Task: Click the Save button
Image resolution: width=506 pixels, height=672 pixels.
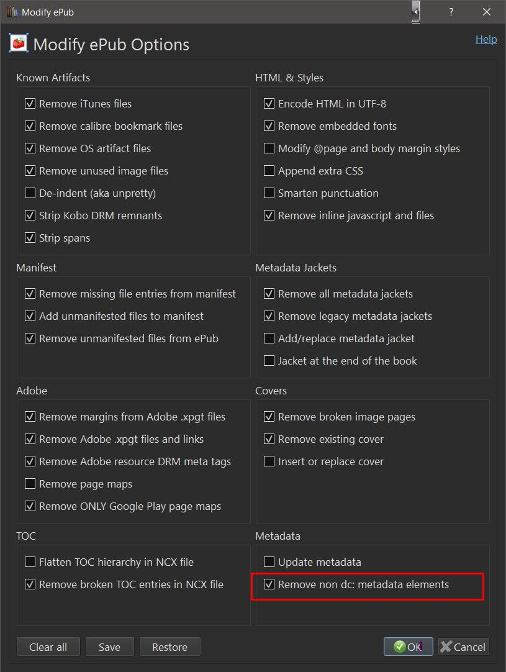Action: point(109,647)
